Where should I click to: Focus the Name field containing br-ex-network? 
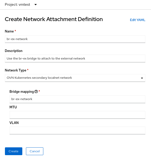75,39
